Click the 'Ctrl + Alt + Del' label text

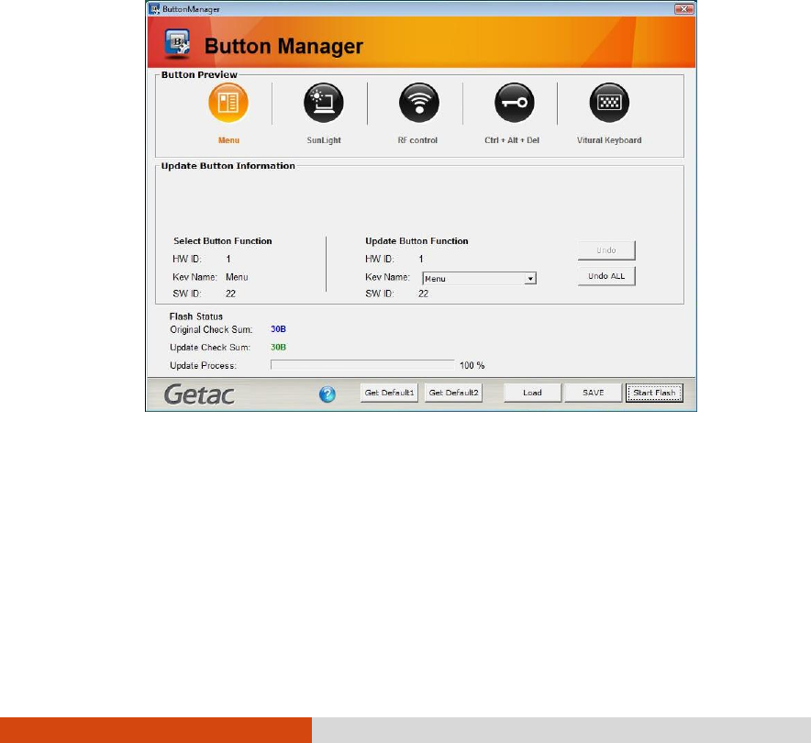[x=512, y=140]
